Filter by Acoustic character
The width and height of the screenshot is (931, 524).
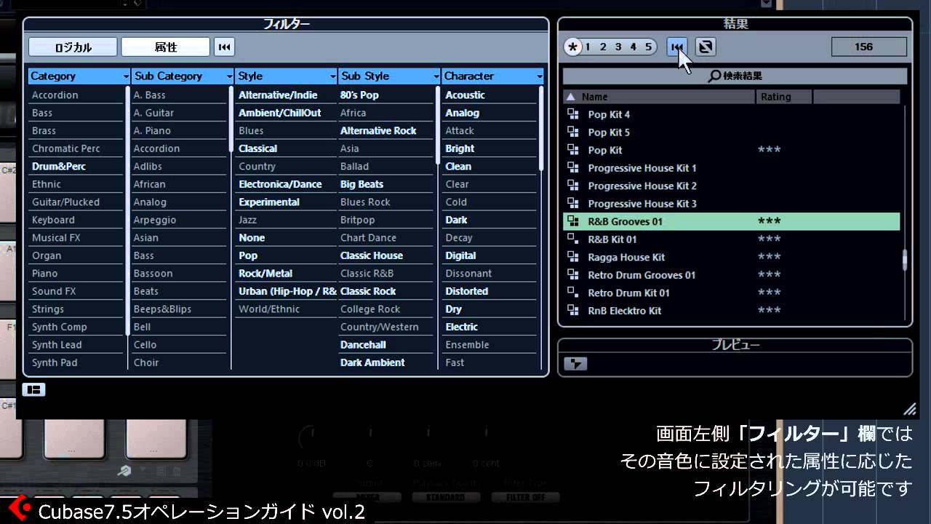(465, 95)
